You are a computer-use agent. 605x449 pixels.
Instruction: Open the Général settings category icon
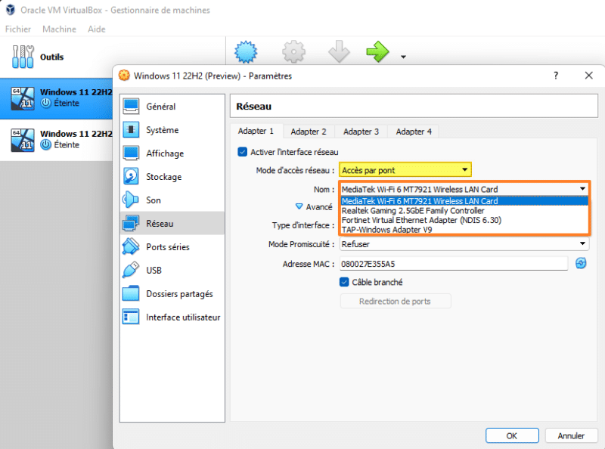coord(132,107)
